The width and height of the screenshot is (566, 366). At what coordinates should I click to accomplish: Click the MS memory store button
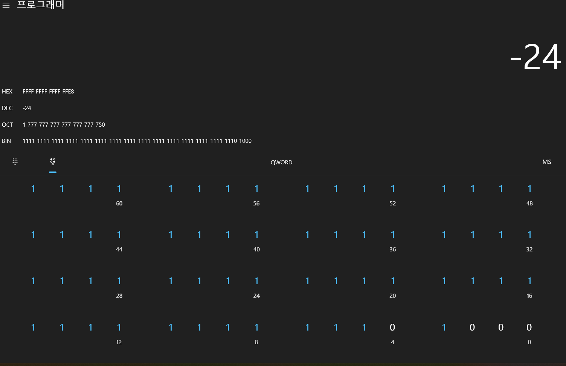(547, 162)
